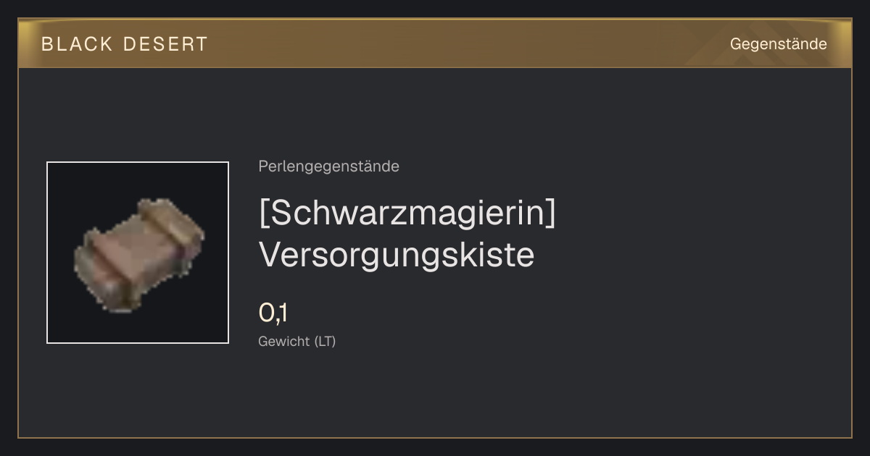This screenshot has width=870, height=456.
Task: Go to the Gegenstände section link
Action: [778, 44]
